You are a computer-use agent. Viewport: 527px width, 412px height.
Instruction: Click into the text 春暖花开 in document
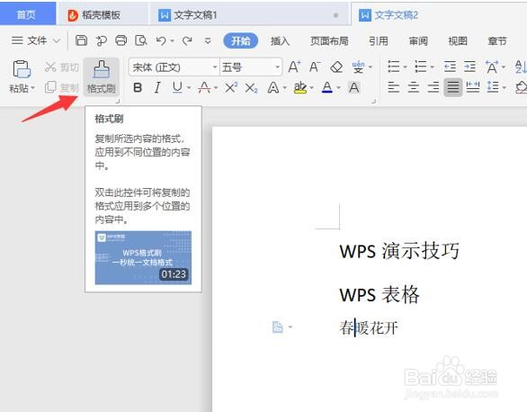click(x=369, y=327)
